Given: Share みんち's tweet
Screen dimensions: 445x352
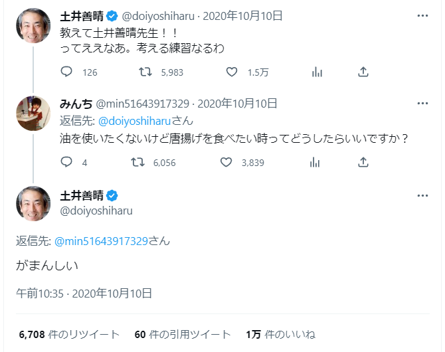Looking at the screenshot, I should point(363,161).
